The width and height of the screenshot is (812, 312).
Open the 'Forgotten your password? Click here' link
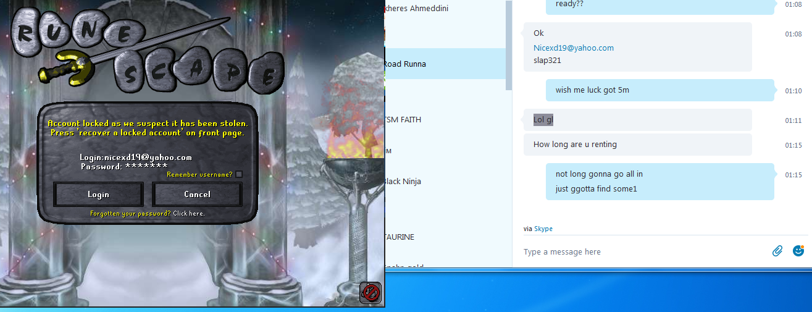click(x=147, y=214)
